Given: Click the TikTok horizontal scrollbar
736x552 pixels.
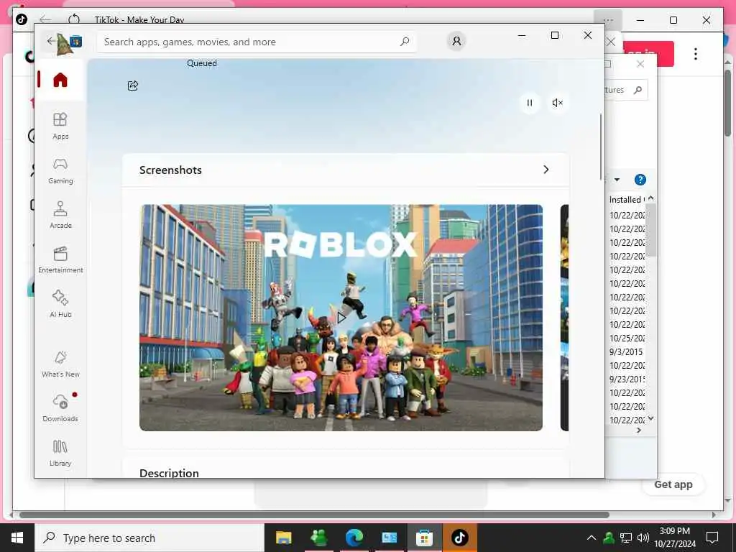Looking at the screenshot, I should 315,515.
